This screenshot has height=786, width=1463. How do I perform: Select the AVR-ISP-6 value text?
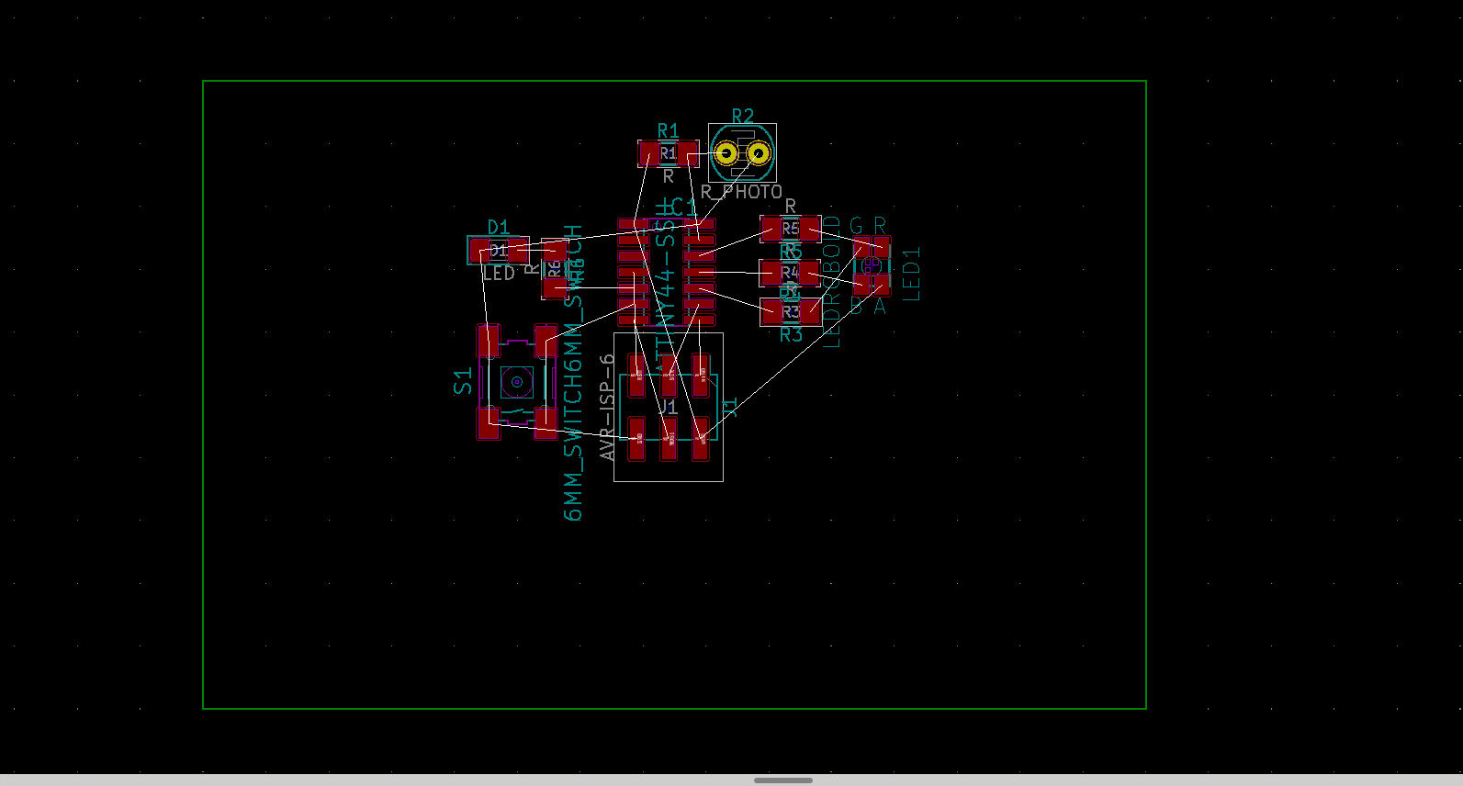point(607,407)
